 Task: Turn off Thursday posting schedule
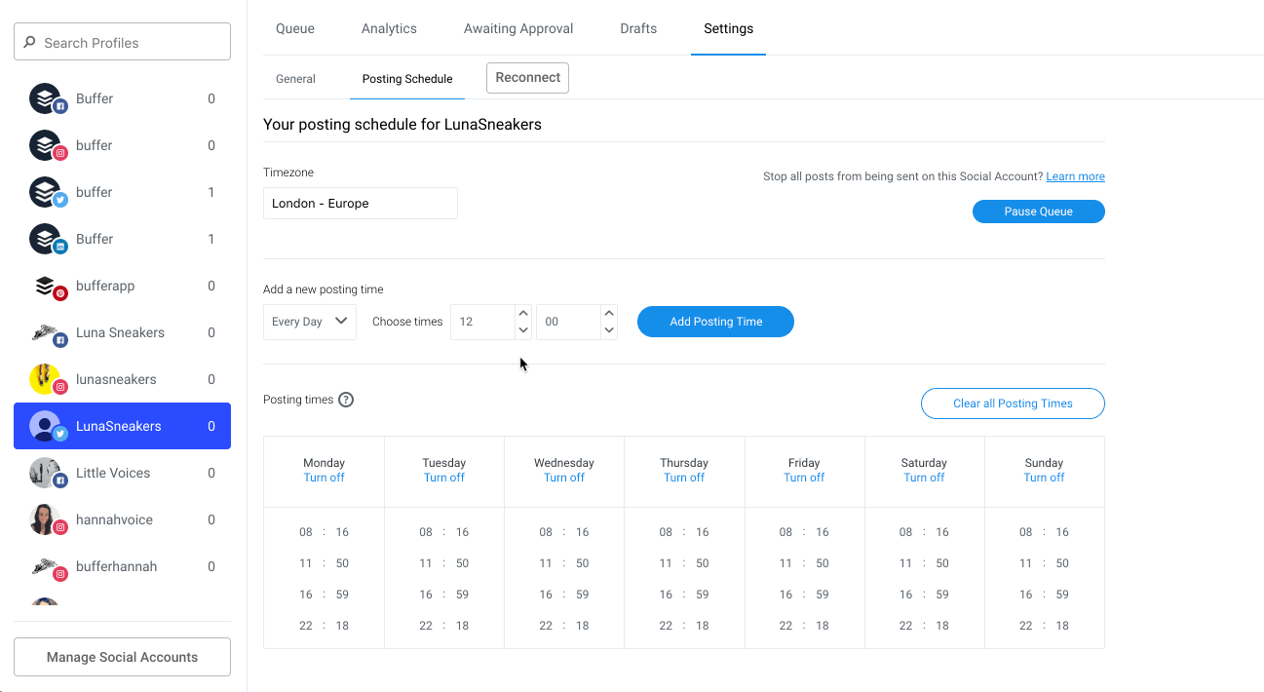coord(684,478)
